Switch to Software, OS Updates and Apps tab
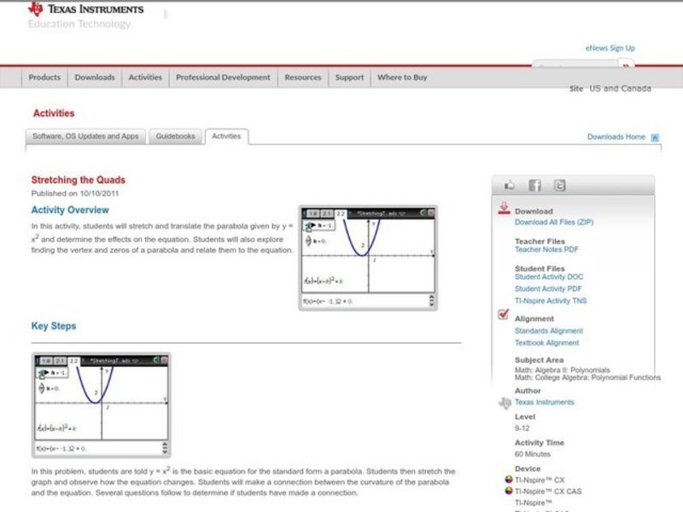The height and width of the screenshot is (512, 683). (x=85, y=137)
